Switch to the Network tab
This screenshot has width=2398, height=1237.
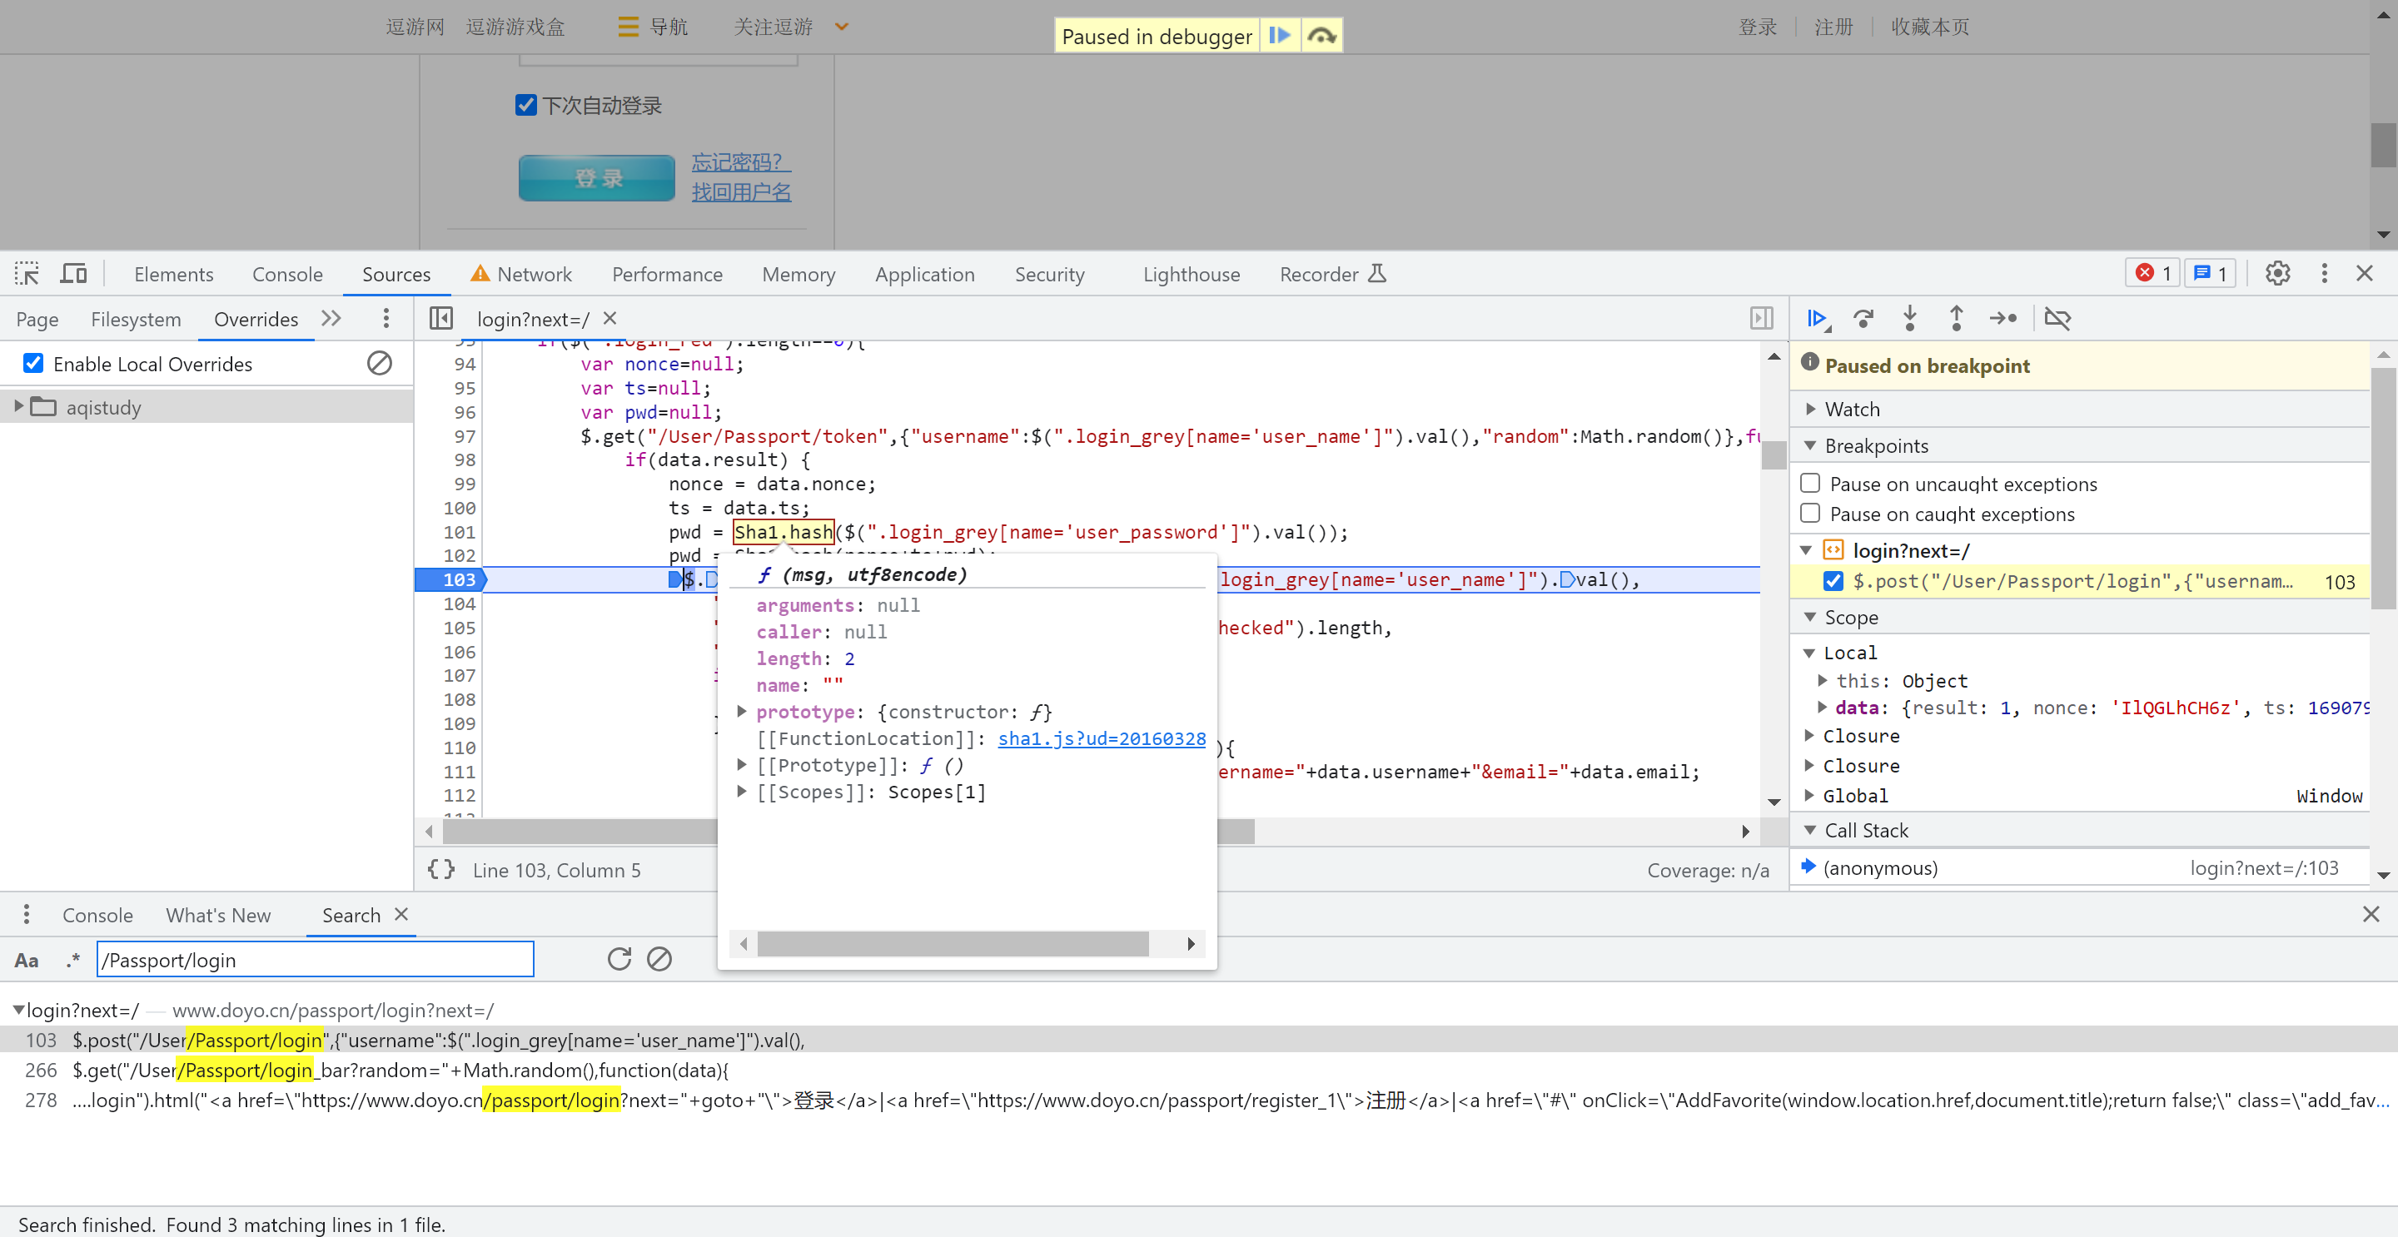click(534, 274)
